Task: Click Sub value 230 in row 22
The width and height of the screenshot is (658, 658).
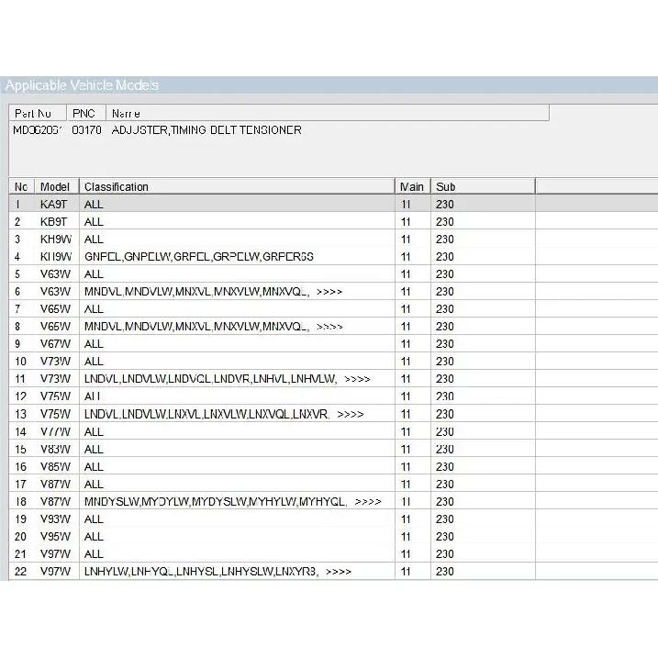Action: point(445,572)
